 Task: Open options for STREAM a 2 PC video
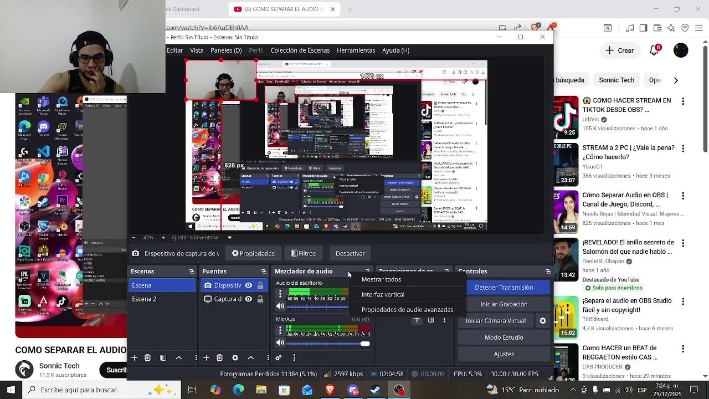(683, 149)
